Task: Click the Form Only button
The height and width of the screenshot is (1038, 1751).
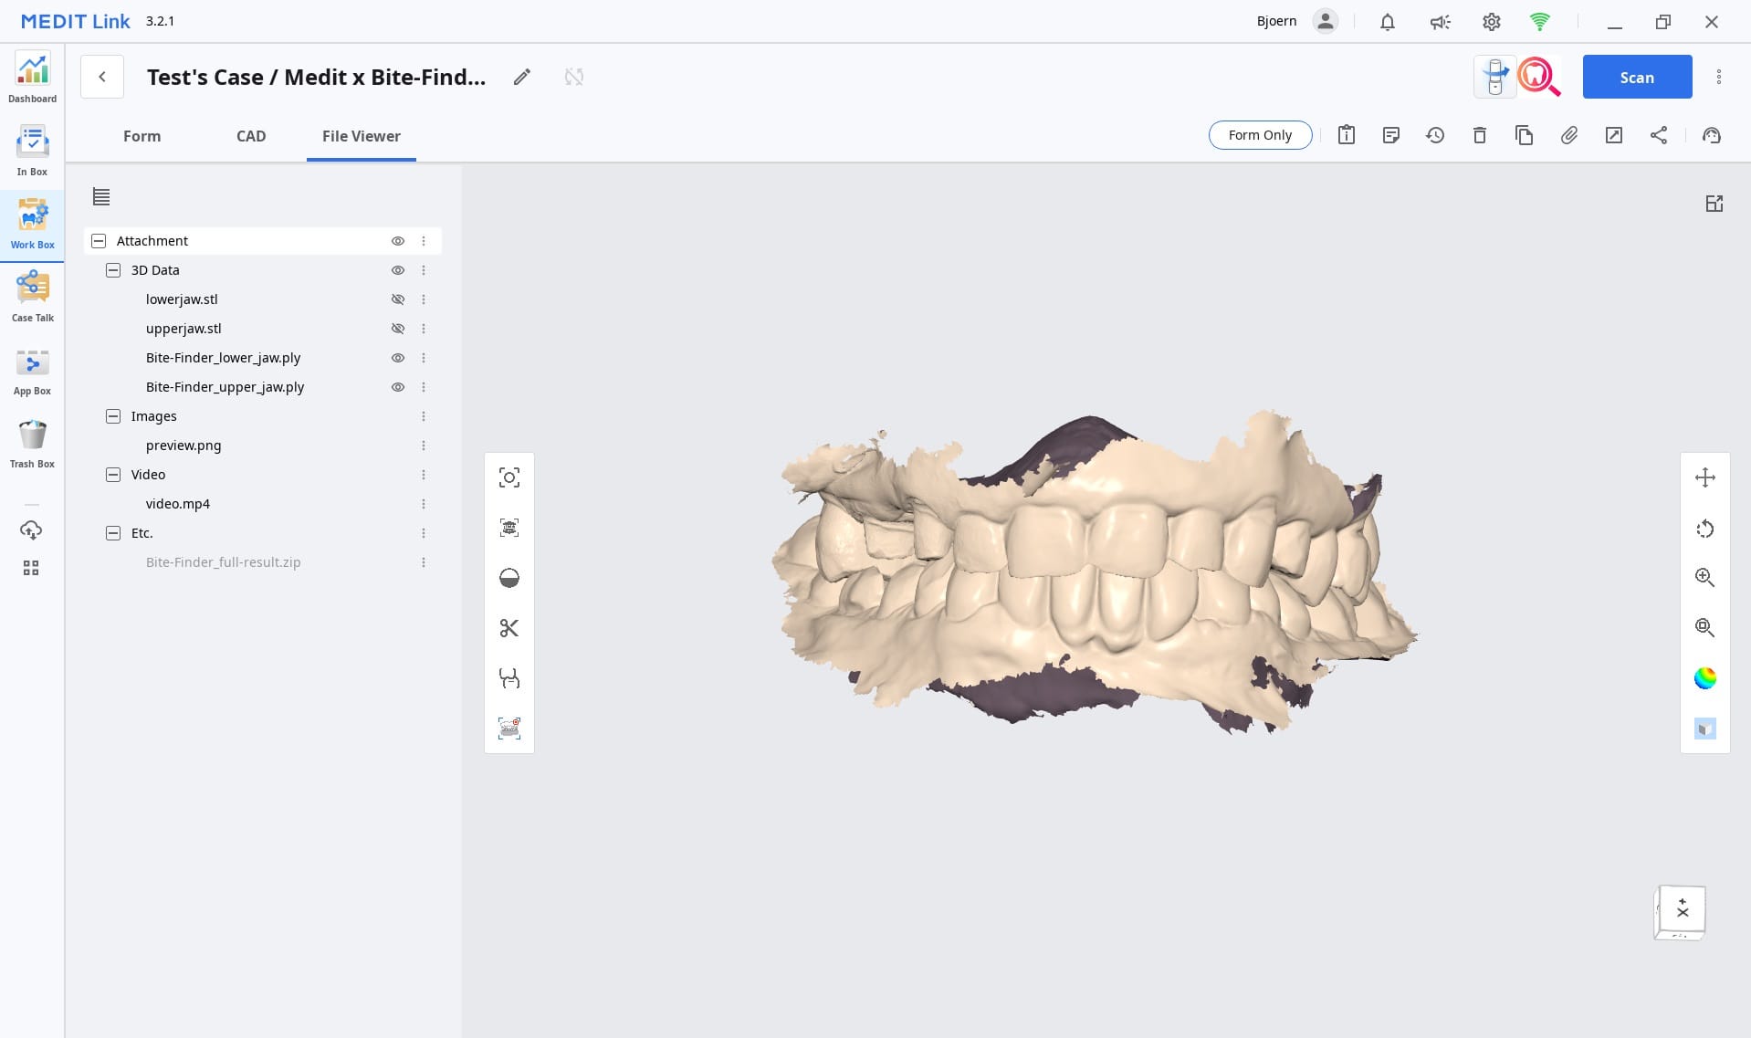Action: click(1260, 135)
